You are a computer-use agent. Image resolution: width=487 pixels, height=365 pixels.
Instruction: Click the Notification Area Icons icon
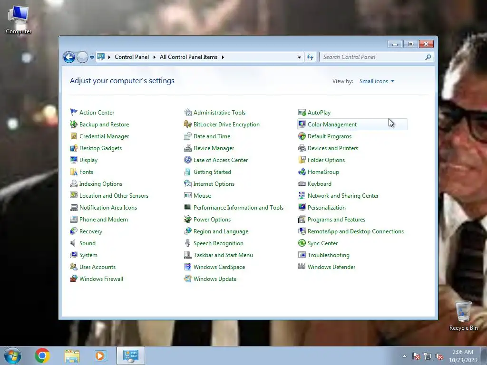tap(74, 207)
